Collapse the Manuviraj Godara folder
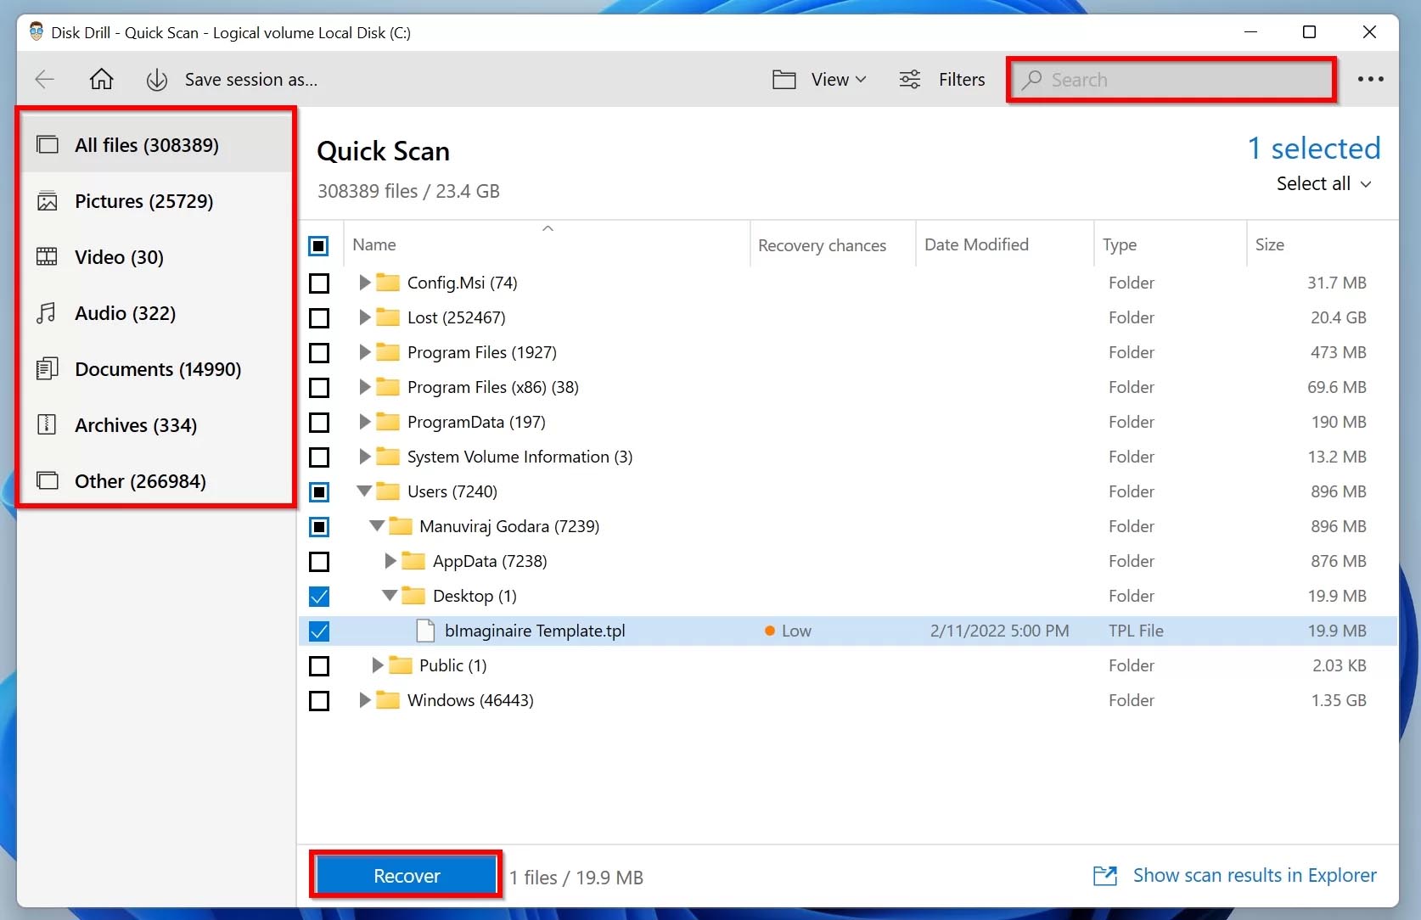This screenshot has width=1421, height=920. pos(377,525)
